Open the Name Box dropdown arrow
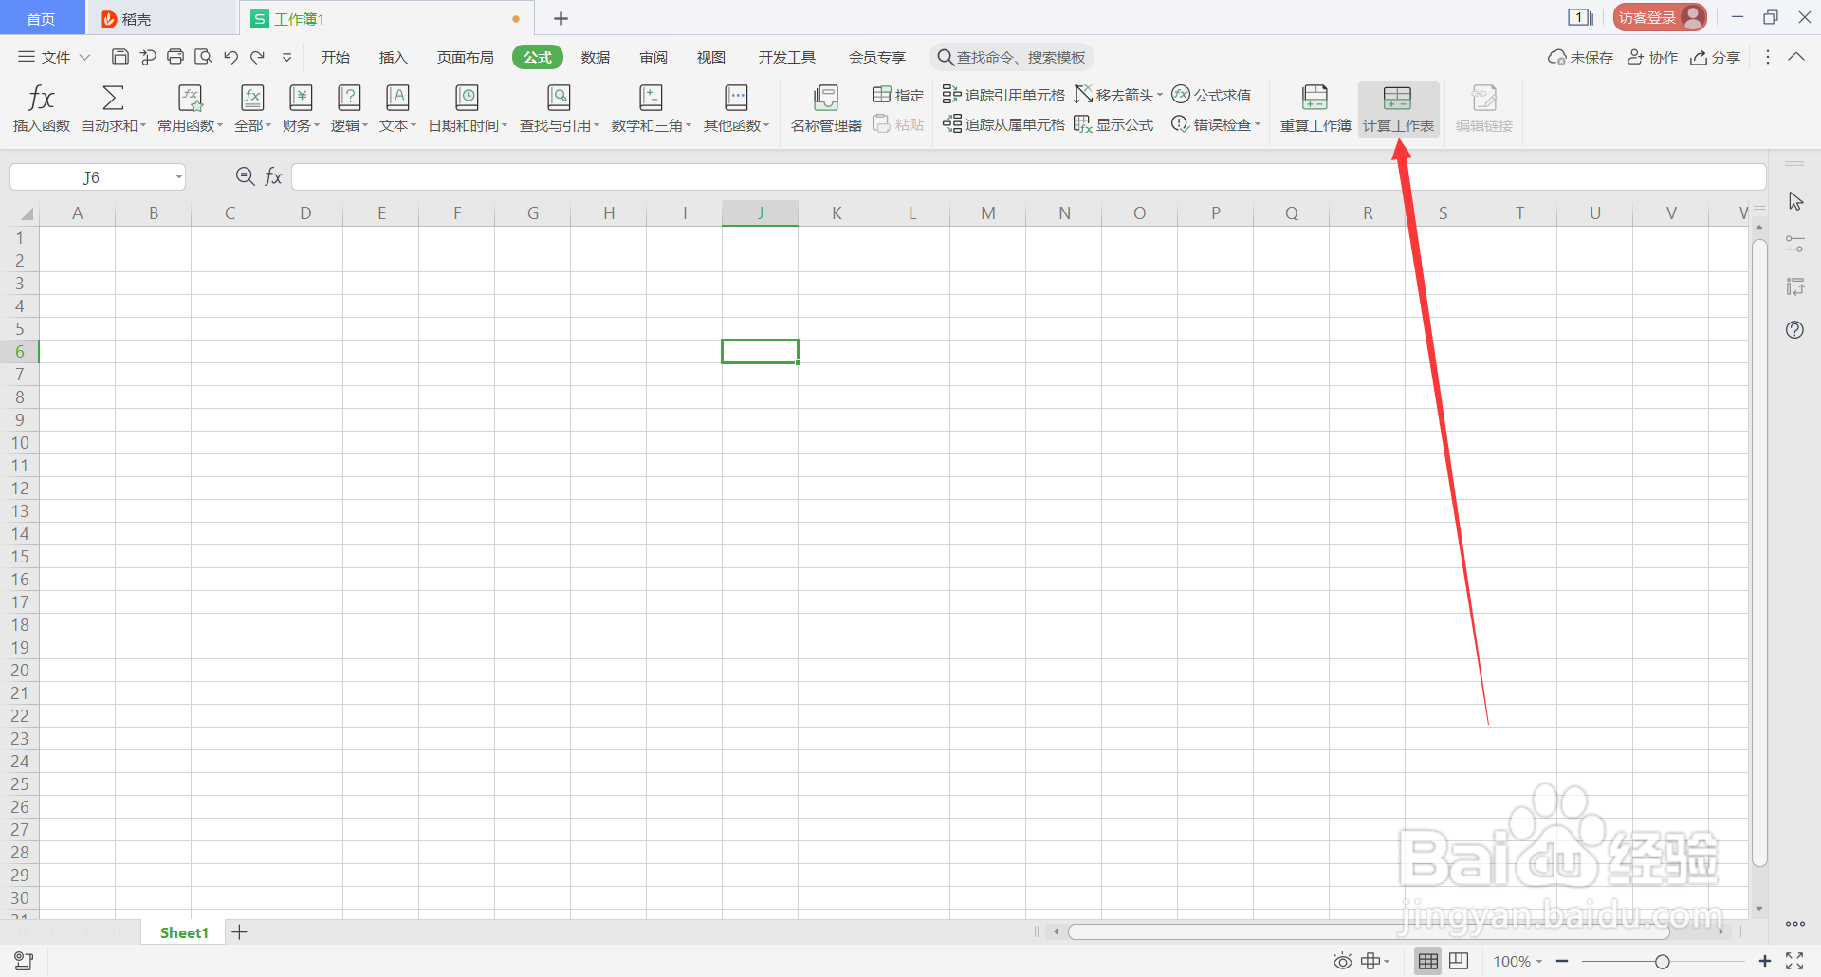Screen dimensions: 1821x977 pos(178,177)
